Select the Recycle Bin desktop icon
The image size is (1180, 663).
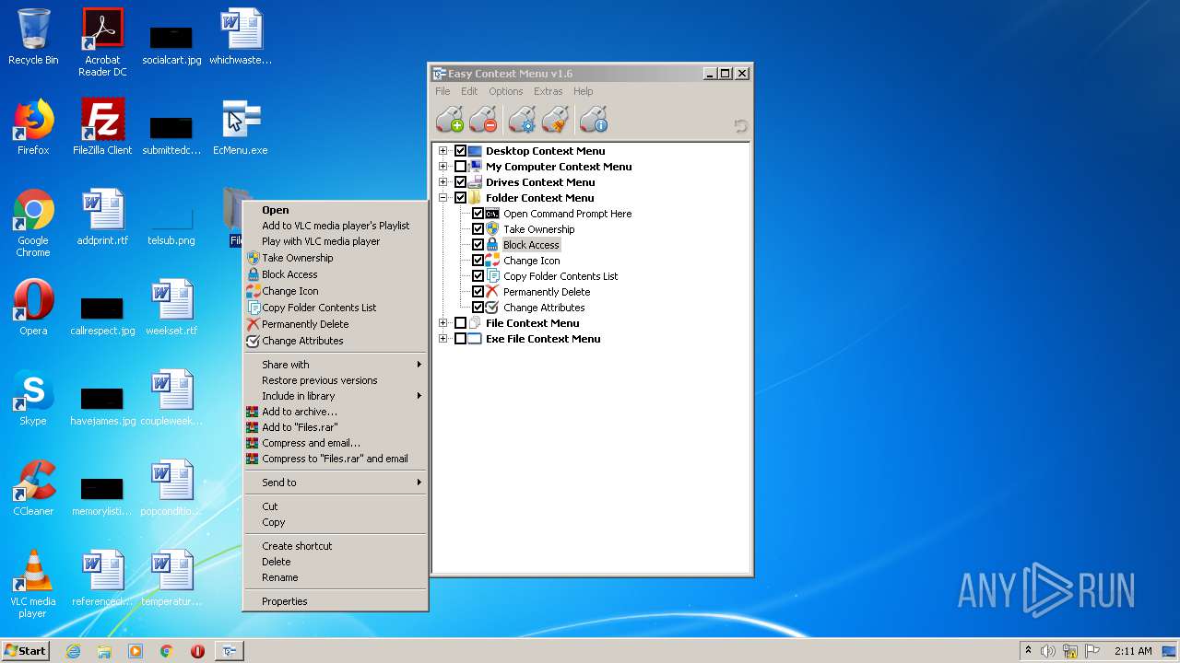(x=33, y=37)
